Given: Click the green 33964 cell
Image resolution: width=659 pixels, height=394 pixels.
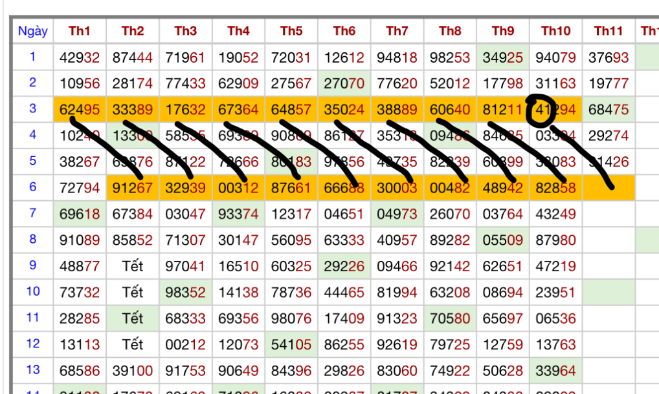Looking at the screenshot, I should pyautogui.click(x=555, y=371).
